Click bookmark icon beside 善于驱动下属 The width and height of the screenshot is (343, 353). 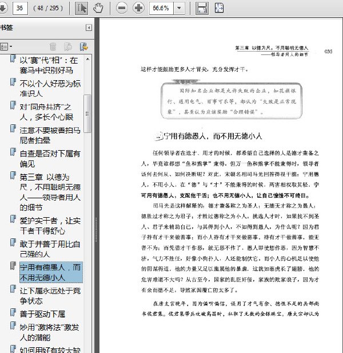[13, 312]
